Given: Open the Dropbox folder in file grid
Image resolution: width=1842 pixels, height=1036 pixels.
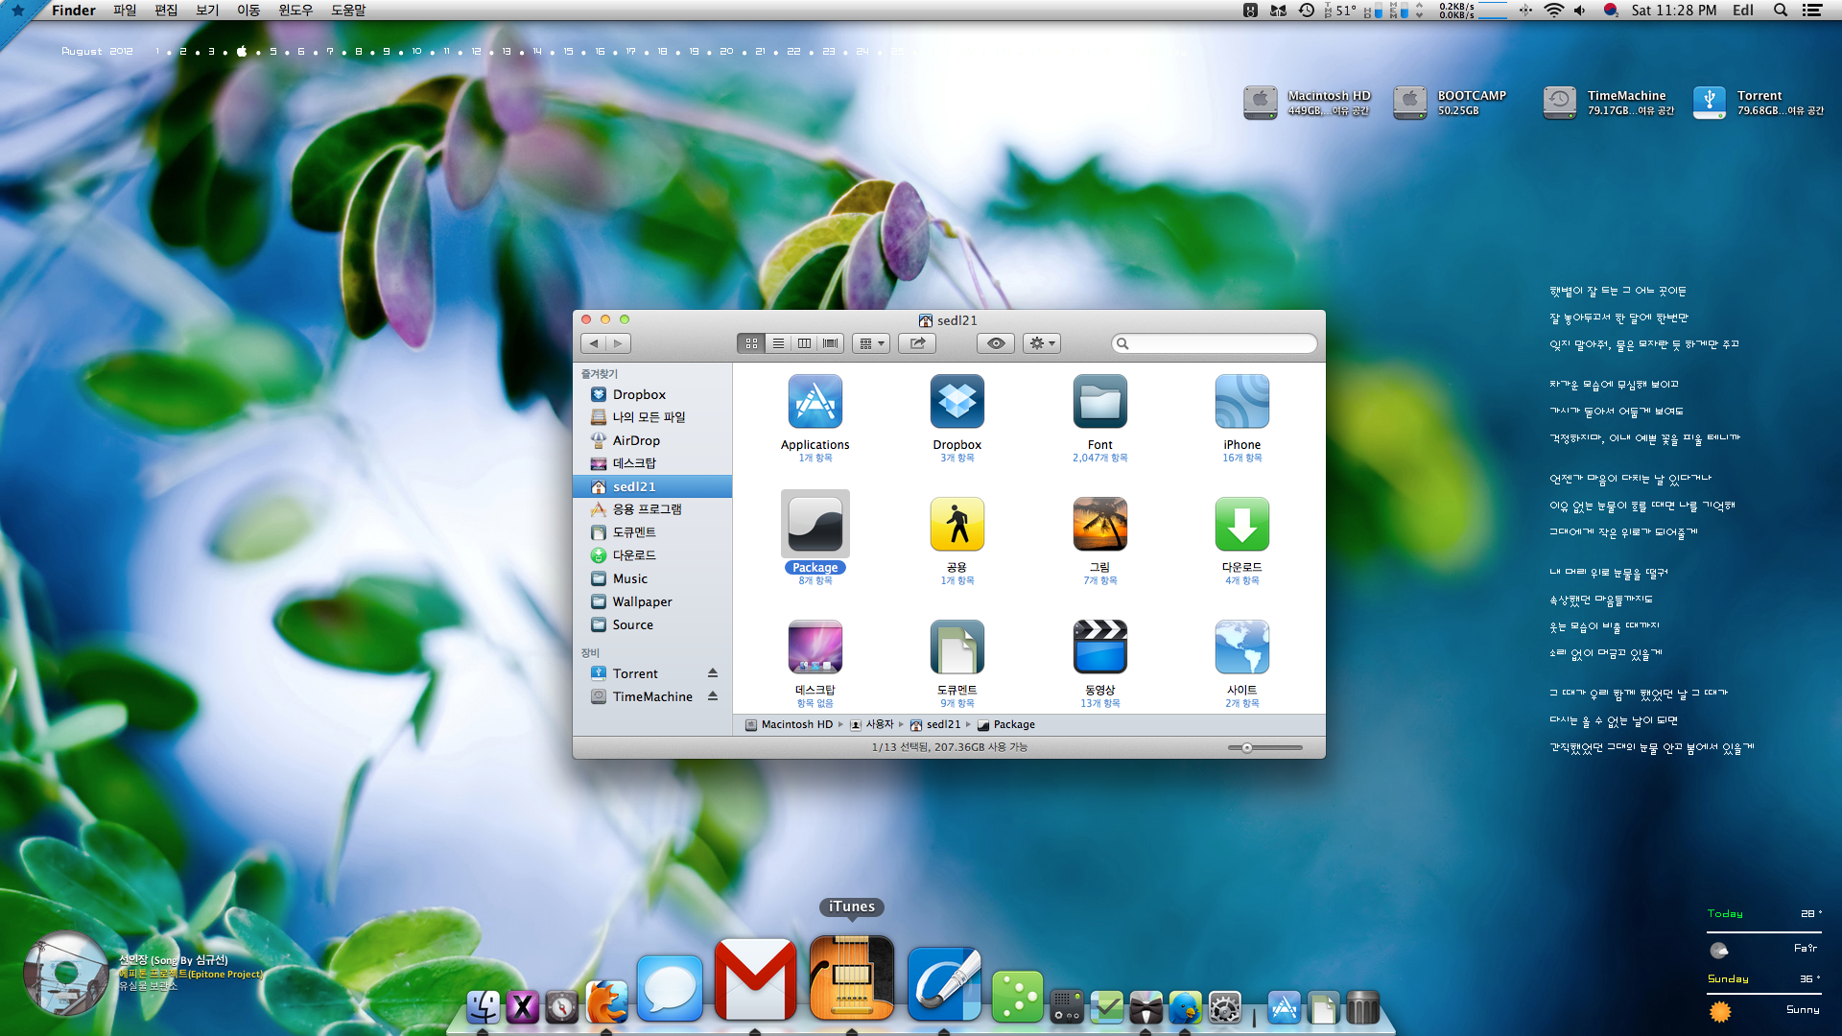Looking at the screenshot, I should [x=956, y=401].
